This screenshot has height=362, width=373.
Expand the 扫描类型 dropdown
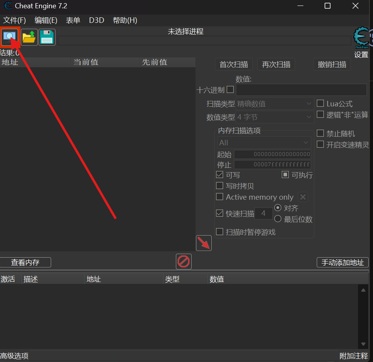(275, 104)
